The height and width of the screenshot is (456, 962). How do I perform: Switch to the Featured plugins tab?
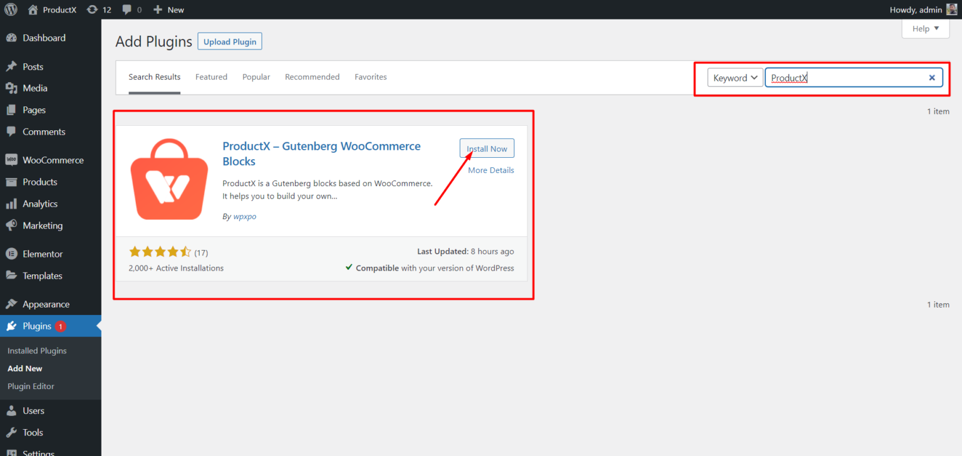coord(211,76)
